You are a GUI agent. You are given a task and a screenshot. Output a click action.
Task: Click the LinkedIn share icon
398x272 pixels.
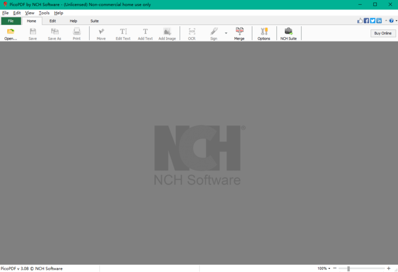tap(379, 21)
